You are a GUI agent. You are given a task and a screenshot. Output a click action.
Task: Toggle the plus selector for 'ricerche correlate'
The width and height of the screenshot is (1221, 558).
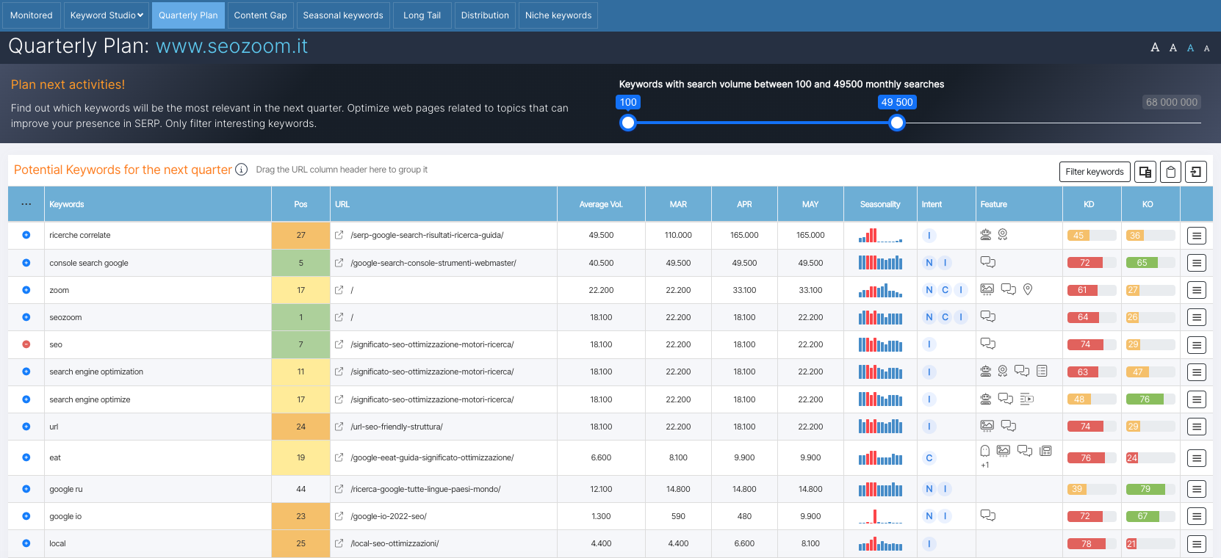pos(26,235)
